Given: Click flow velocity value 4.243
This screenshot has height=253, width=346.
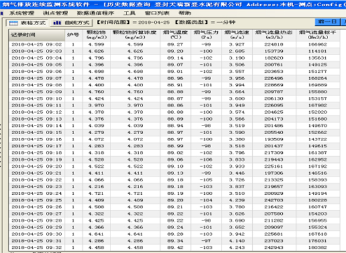Looking at the screenshot, I should (x=237, y=247).
